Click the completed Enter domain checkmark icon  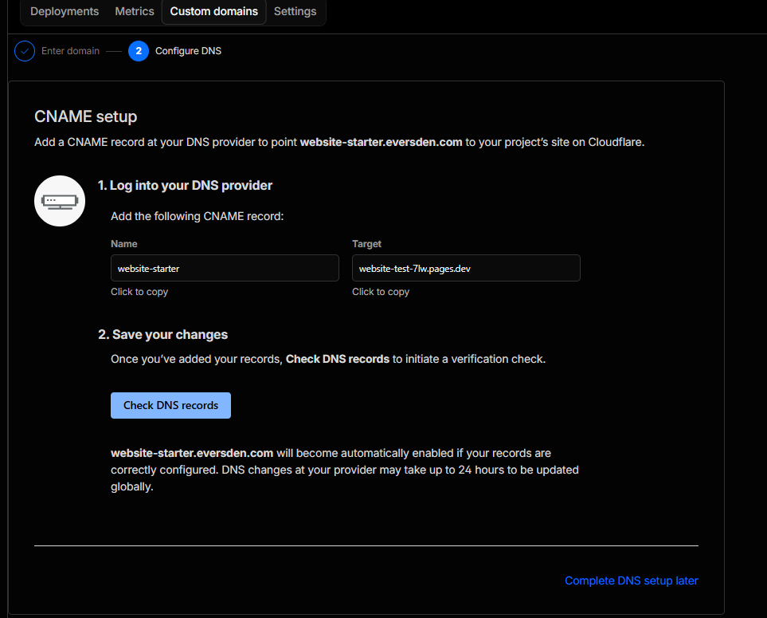[x=25, y=51]
